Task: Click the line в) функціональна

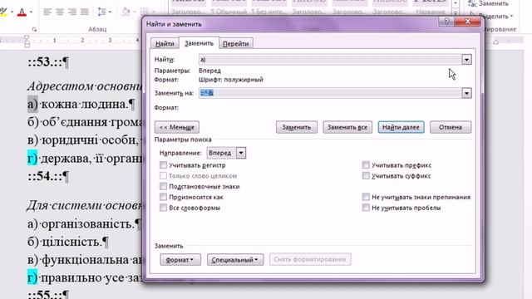Action: pyautogui.click(x=85, y=260)
